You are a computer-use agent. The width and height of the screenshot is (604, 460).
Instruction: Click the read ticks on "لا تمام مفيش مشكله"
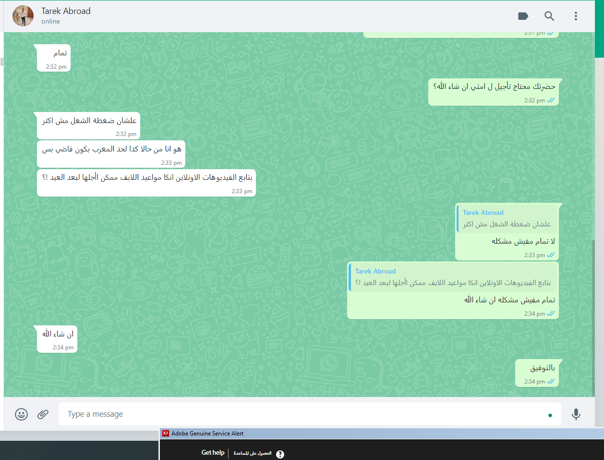[551, 255]
